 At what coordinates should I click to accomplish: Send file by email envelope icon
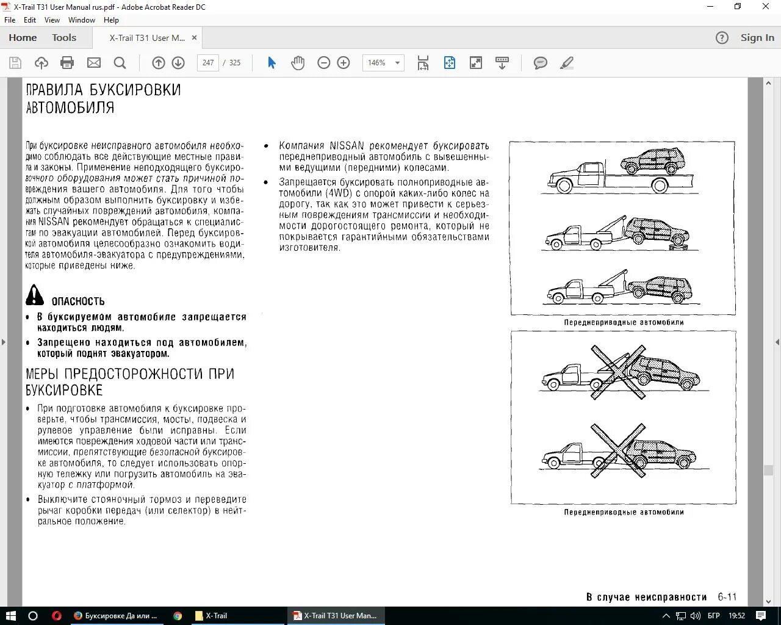pos(93,63)
